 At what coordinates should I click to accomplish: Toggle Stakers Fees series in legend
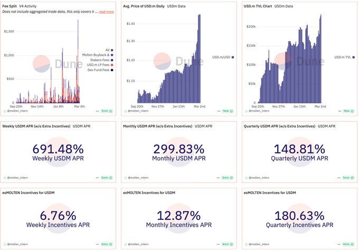click(112, 60)
